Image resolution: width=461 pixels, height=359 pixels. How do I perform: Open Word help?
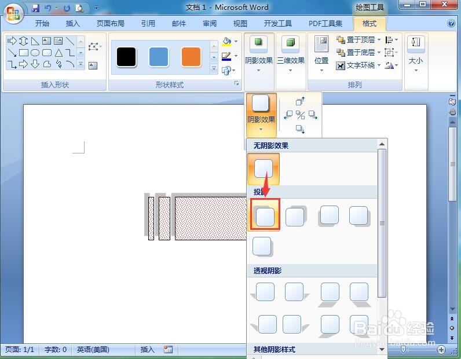[451, 24]
